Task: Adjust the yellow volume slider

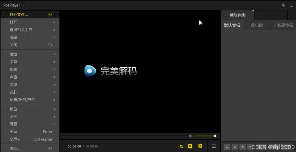Action: 205,136
